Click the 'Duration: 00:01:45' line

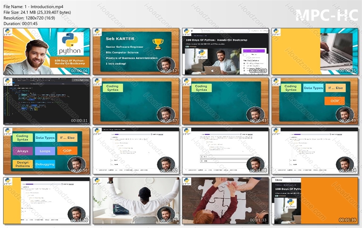point(21,24)
